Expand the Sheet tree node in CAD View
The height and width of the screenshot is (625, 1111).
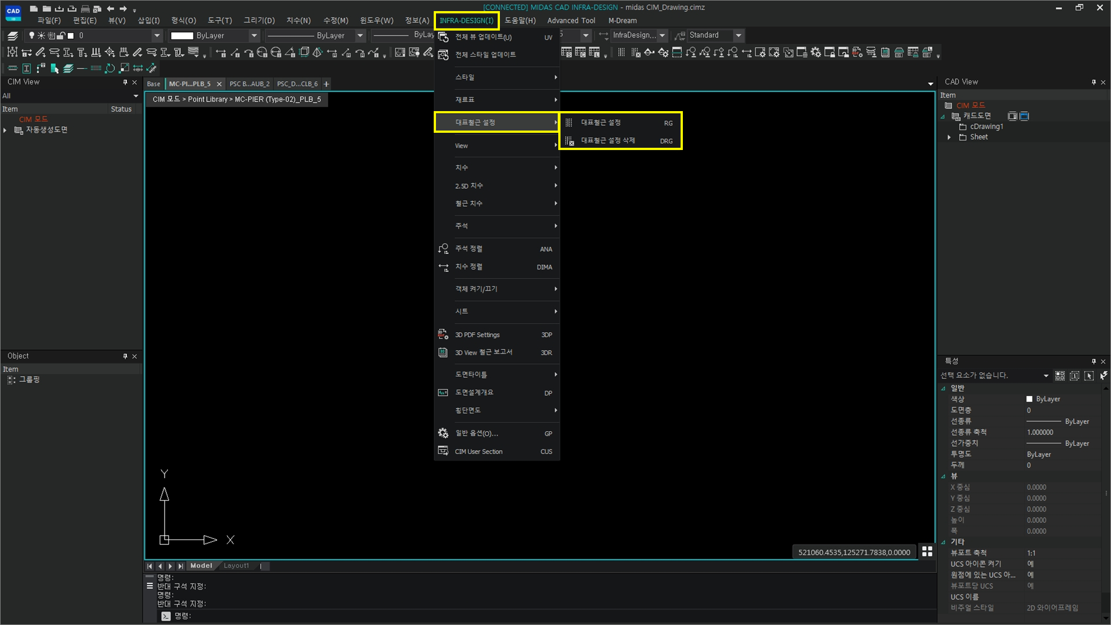949,137
